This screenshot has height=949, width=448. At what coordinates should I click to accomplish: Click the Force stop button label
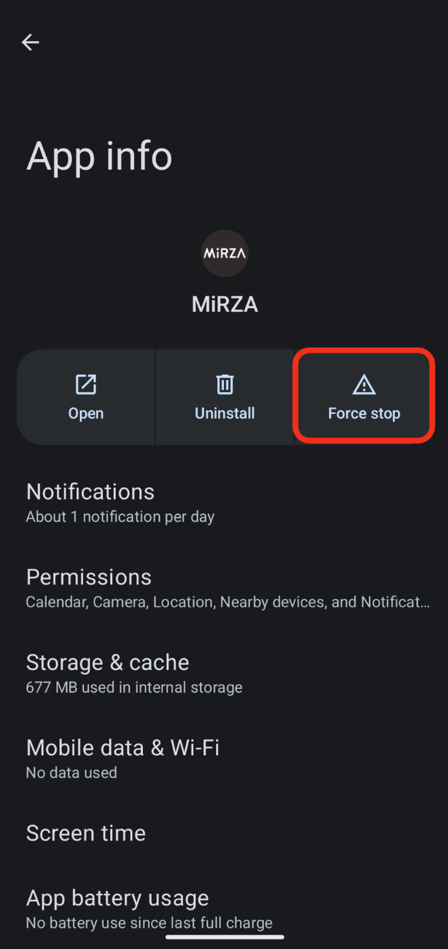(x=364, y=413)
